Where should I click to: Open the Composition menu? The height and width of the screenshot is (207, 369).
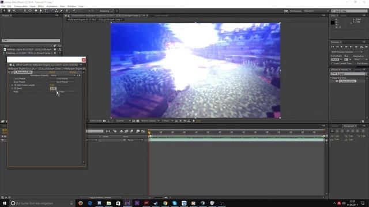(21, 6)
